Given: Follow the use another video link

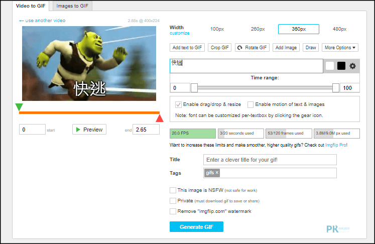Looking at the screenshot, I should coord(42,21).
